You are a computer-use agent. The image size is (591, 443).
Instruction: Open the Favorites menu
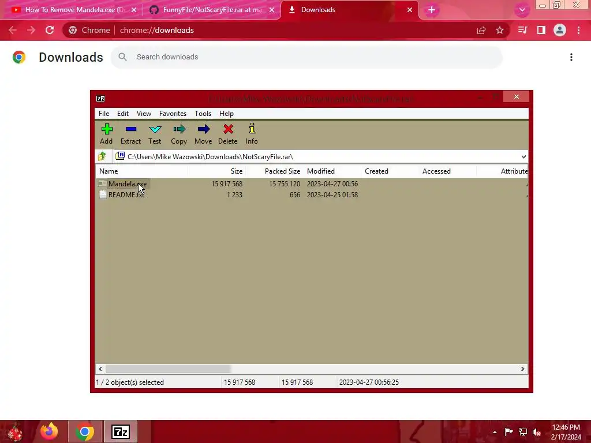(x=173, y=114)
